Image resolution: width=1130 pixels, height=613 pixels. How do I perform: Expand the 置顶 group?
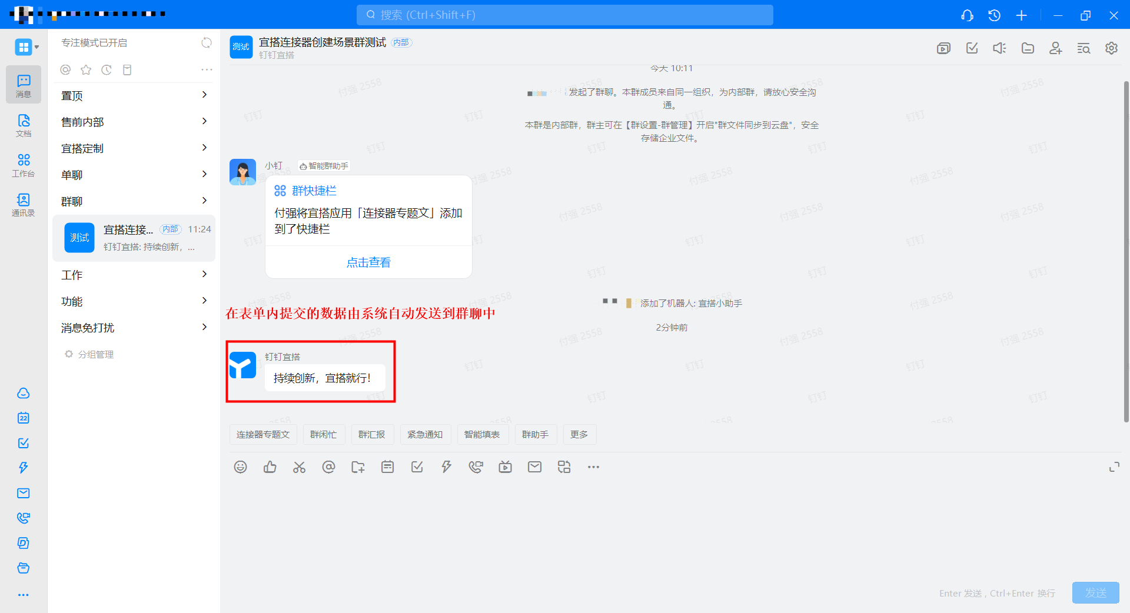pyautogui.click(x=134, y=95)
